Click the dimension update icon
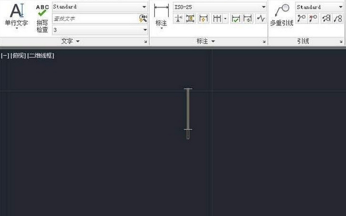Screen dimensions: 346x216 [248, 18]
